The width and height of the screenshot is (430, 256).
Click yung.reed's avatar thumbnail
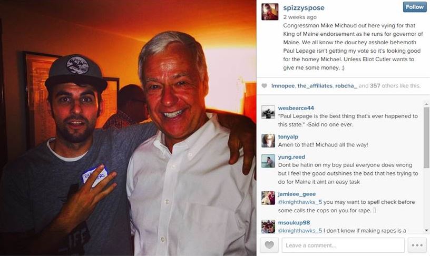point(268,161)
